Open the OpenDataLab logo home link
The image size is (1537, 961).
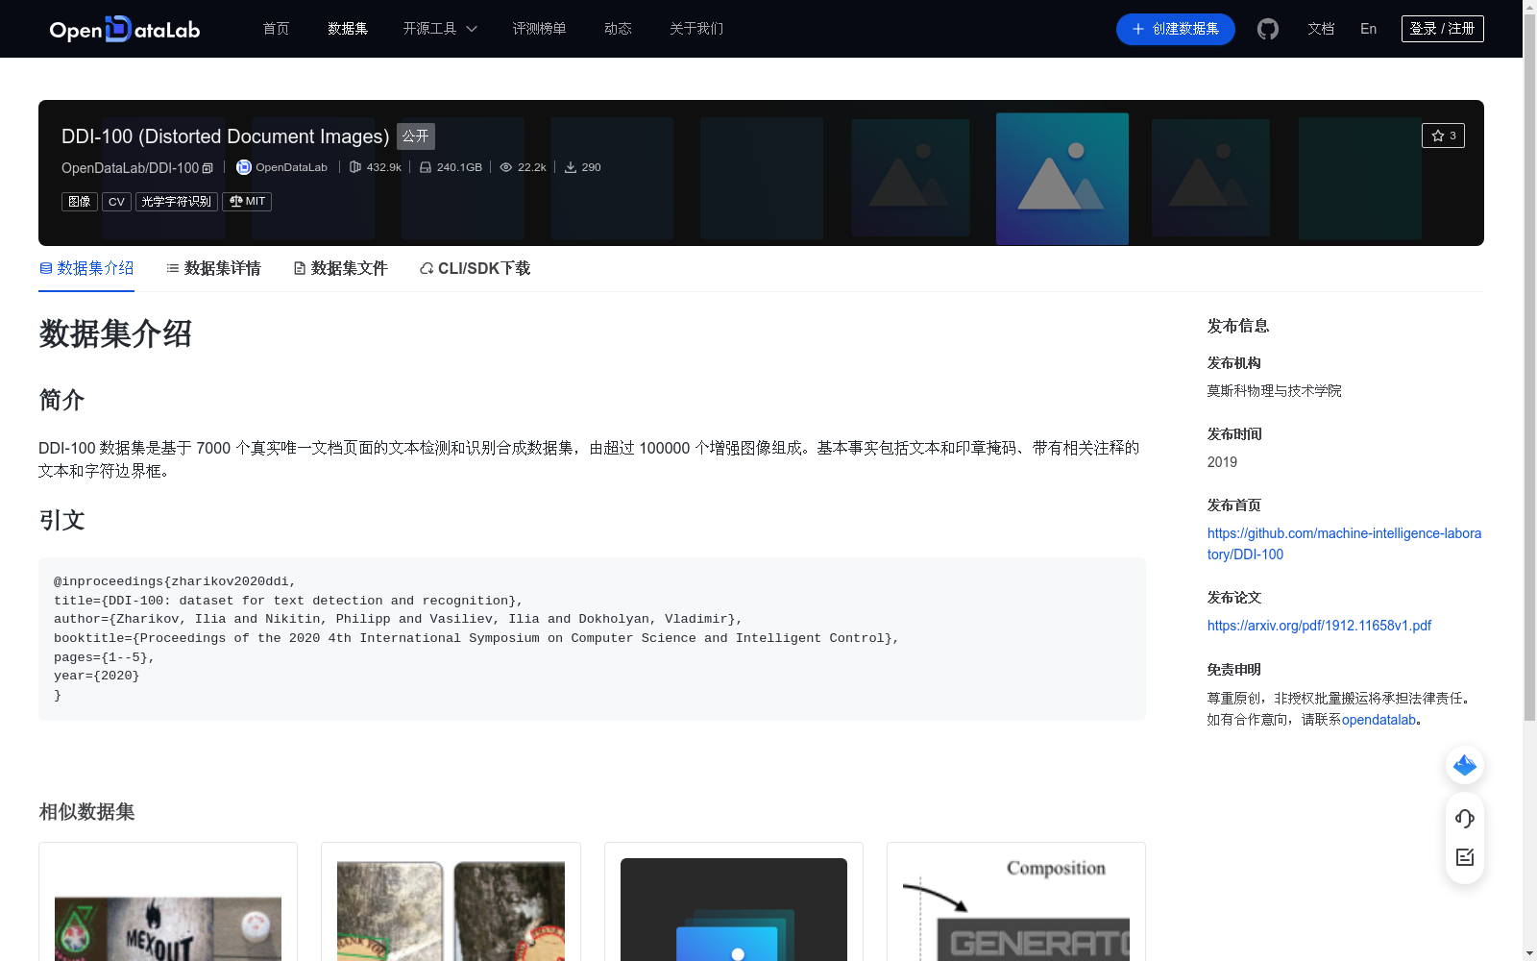coord(125,29)
